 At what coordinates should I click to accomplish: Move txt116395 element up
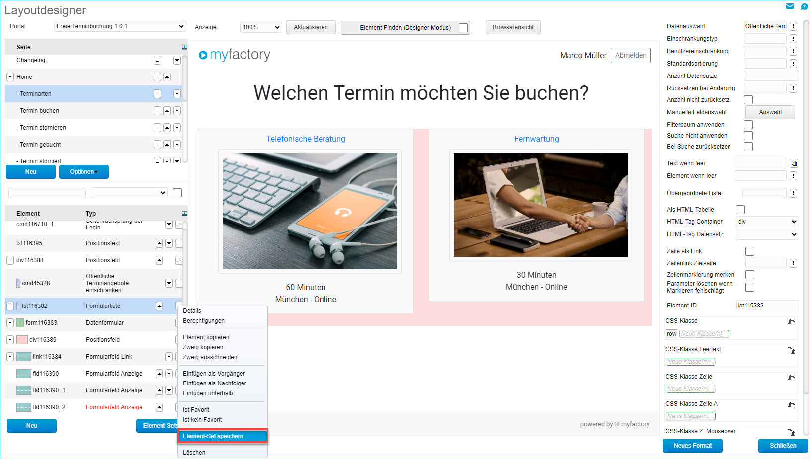click(x=159, y=243)
